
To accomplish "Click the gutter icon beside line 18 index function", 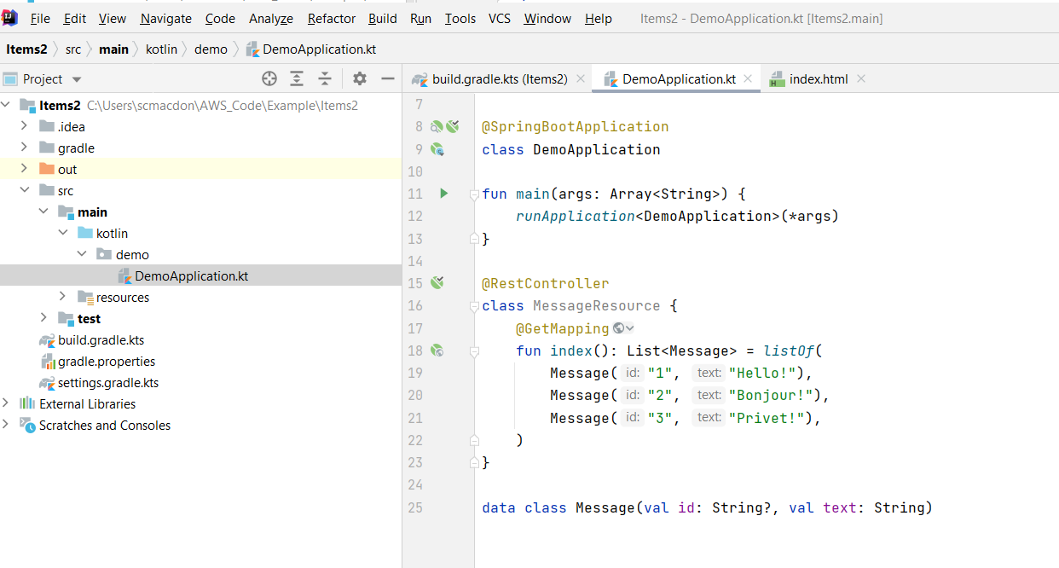I will pyautogui.click(x=437, y=350).
